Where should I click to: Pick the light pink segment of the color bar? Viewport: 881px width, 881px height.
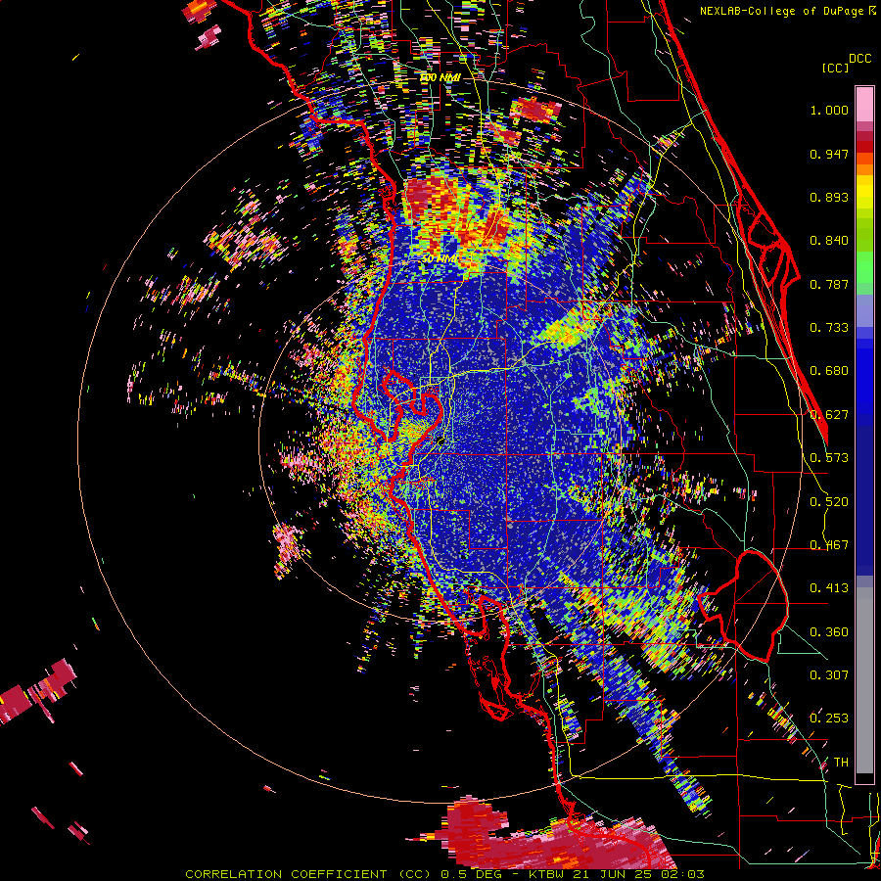pyautogui.click(x=864, y=105)
